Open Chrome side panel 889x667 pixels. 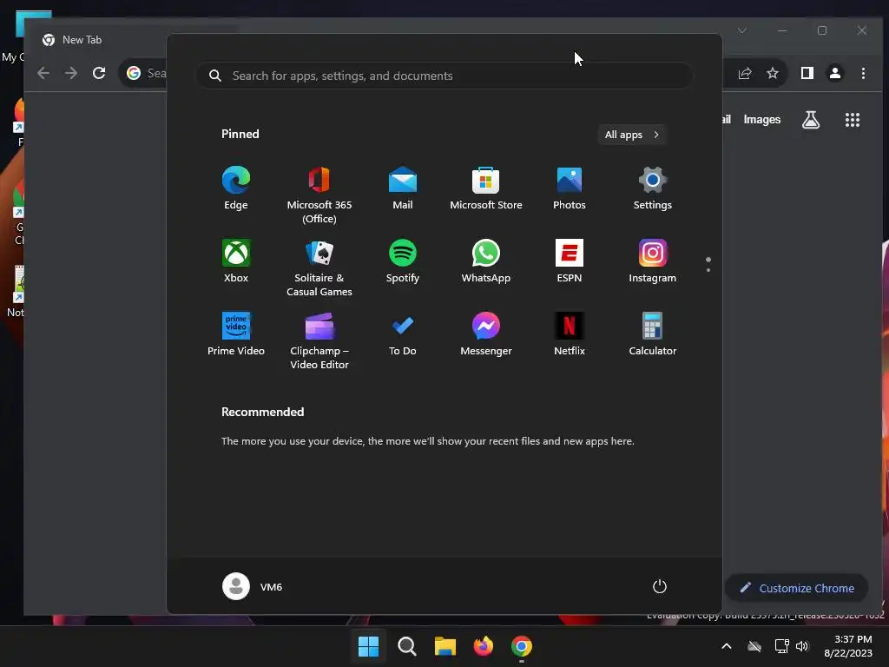(x=807, y=73)
